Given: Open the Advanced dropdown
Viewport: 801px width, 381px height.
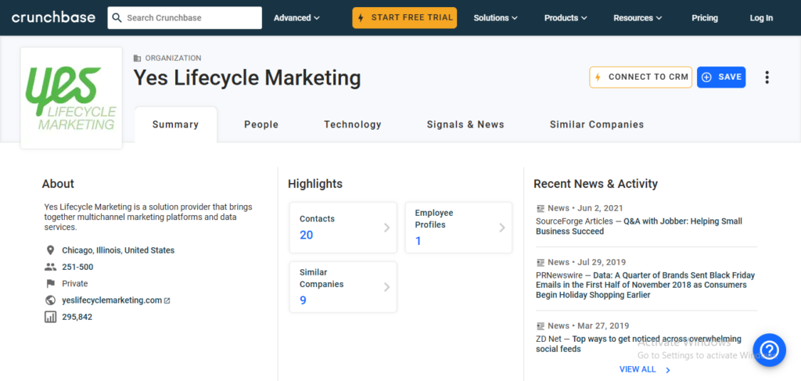Looking at the screenshot, I should pos(296,18).
